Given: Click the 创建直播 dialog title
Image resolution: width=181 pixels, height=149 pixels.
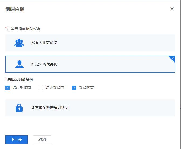Looking at the screenshot, I should coord(15,9).
